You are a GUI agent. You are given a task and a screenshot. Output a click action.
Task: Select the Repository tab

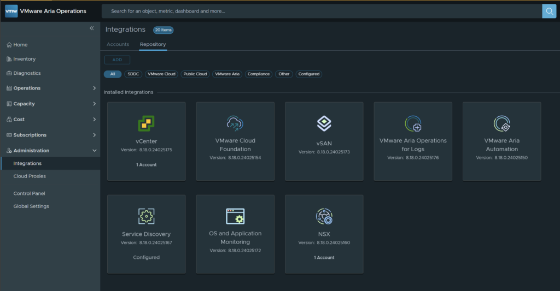point(153,44)
